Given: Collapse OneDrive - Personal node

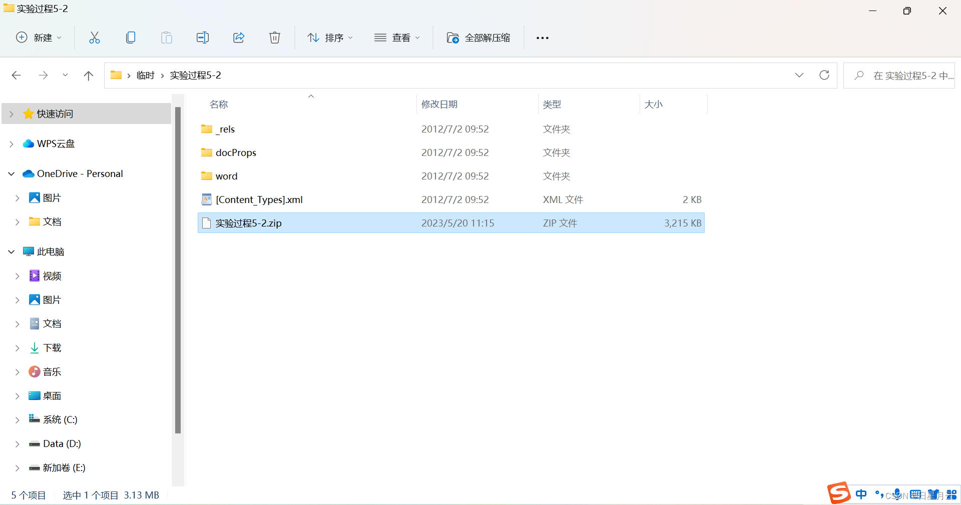Looking at the screenshot, I should (12, 174).
